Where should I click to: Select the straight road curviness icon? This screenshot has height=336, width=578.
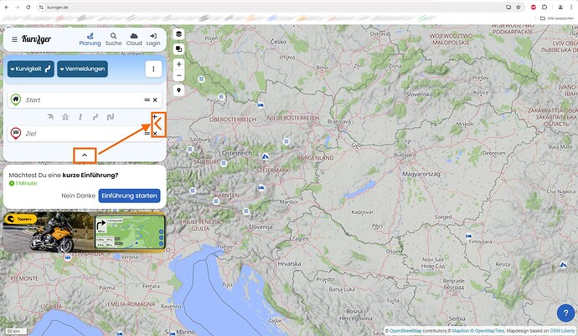[x=80, y=117]
